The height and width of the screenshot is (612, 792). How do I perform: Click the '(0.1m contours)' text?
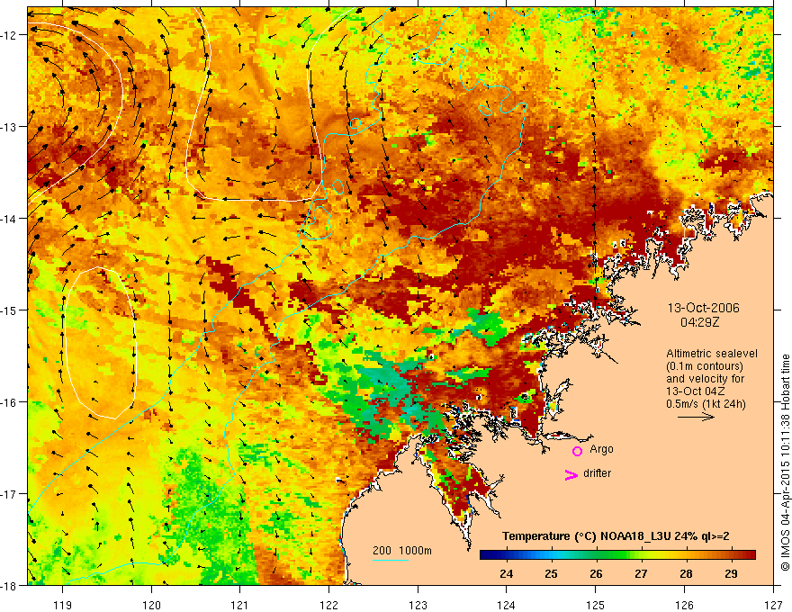(x=705, y=366)
